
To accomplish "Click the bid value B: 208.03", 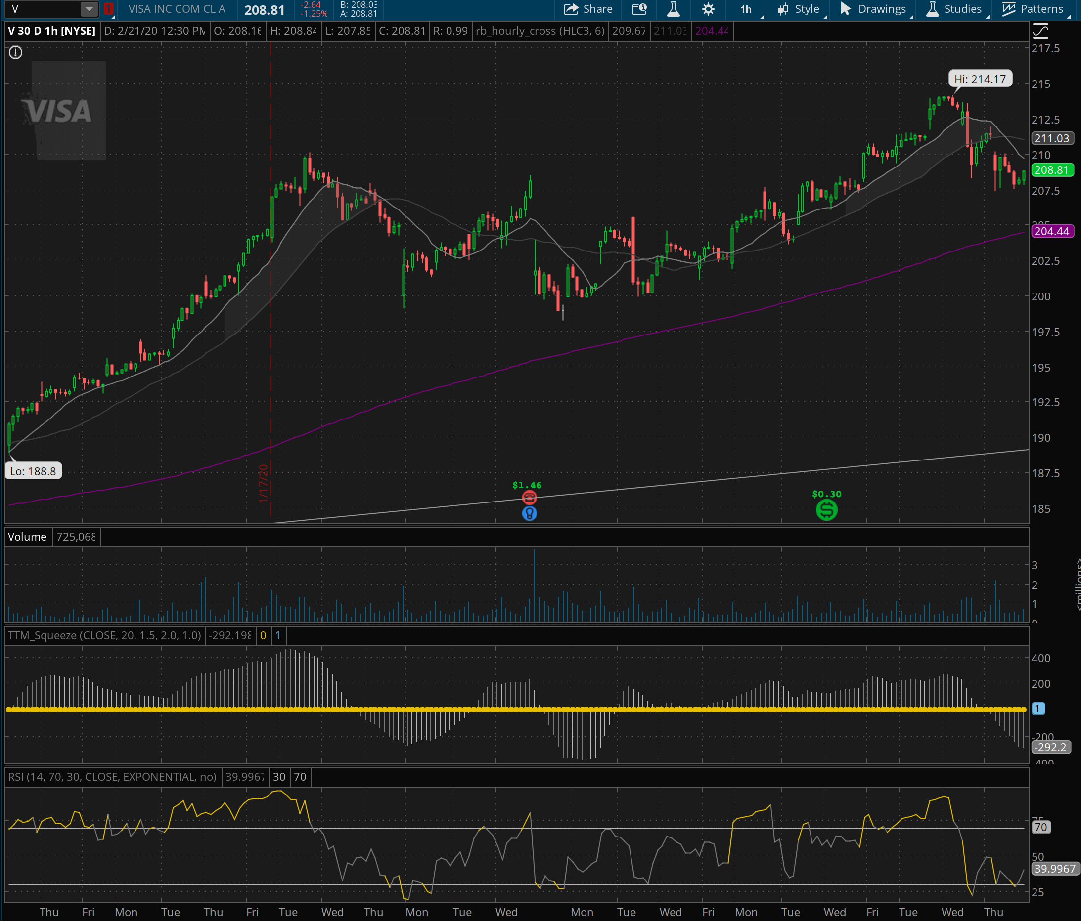I will coord(359,4).
